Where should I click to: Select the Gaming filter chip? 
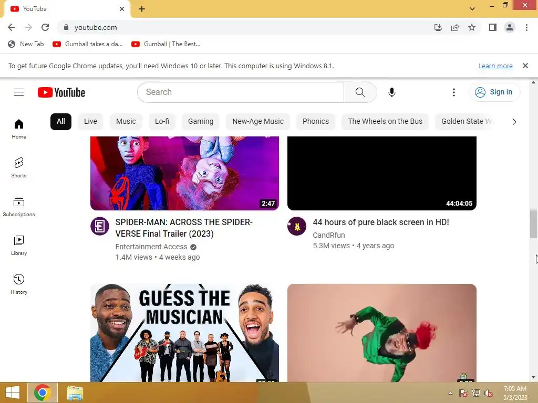tap(201, 121)
